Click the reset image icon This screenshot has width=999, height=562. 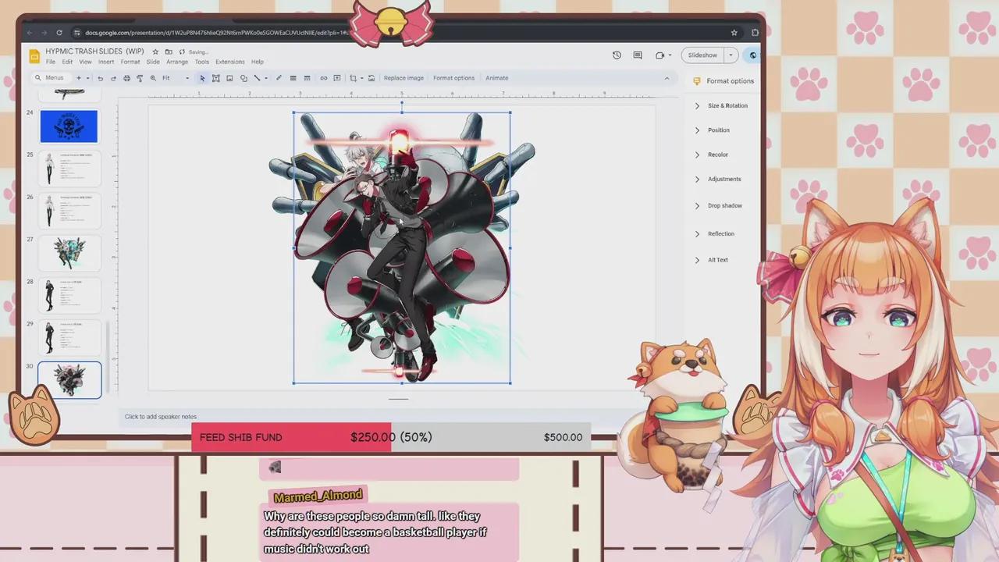coord(371,78)
